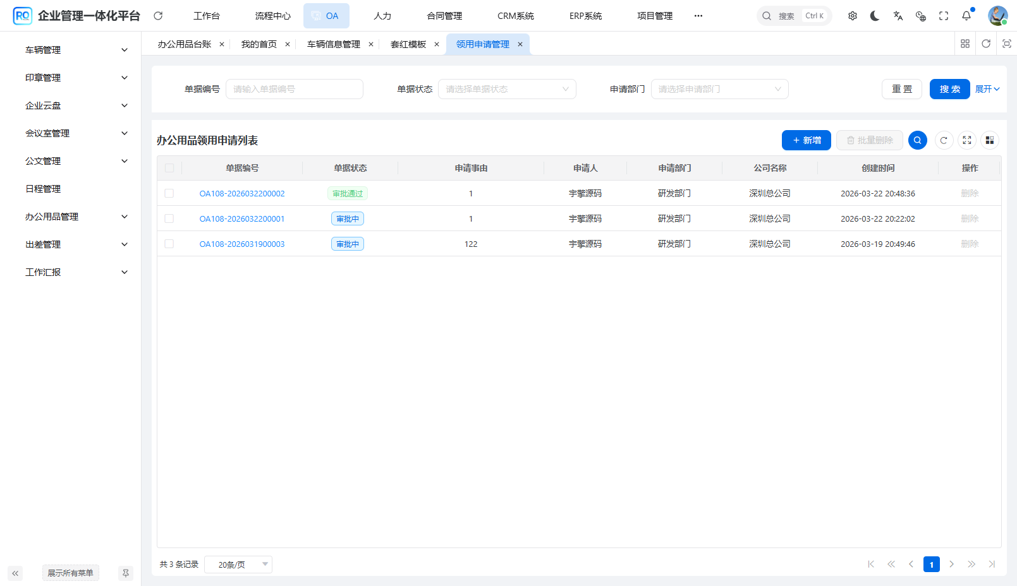This screenshot has width=1017, height=586.
Task: Open the 单据状态 dropdown filter
Action: [x=507, y=89]
